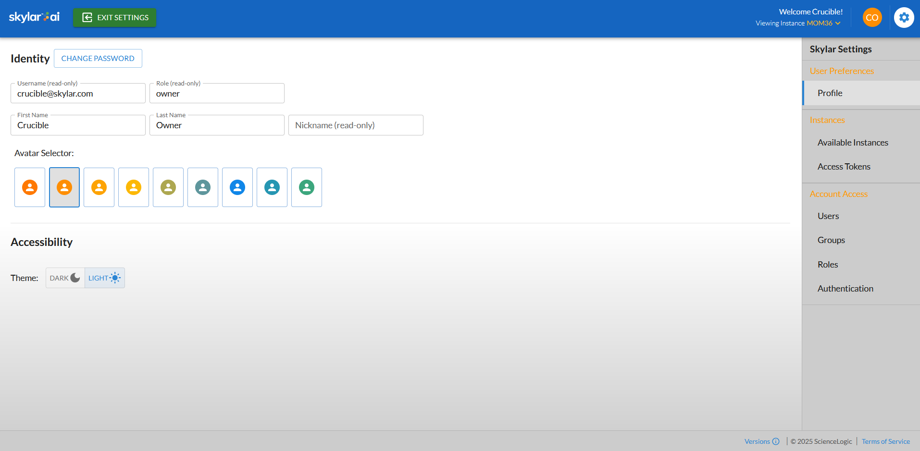
Task: Click the Skylar Settings title
Action: 841,49
